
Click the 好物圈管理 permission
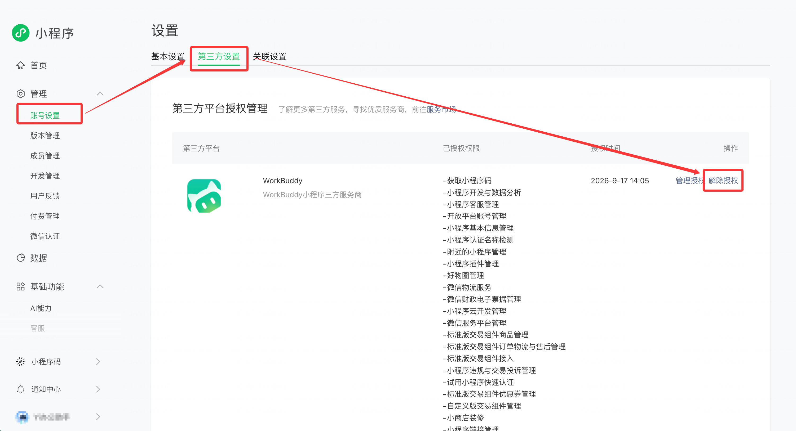(x=463, y=275)
